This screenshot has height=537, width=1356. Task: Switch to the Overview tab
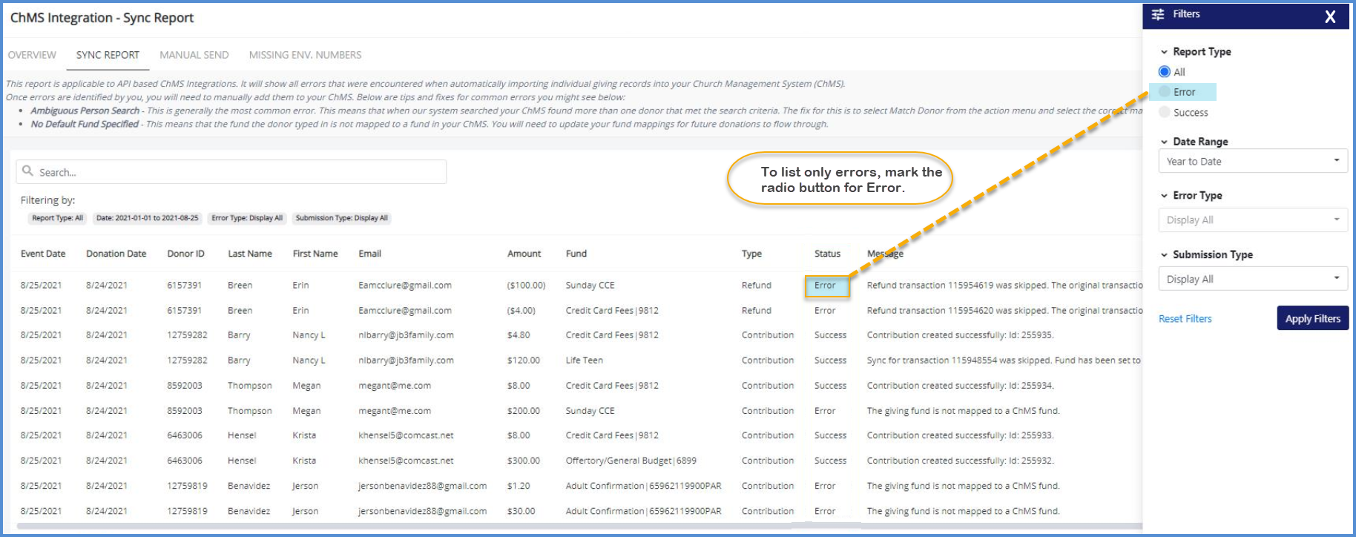pos(32,55)
